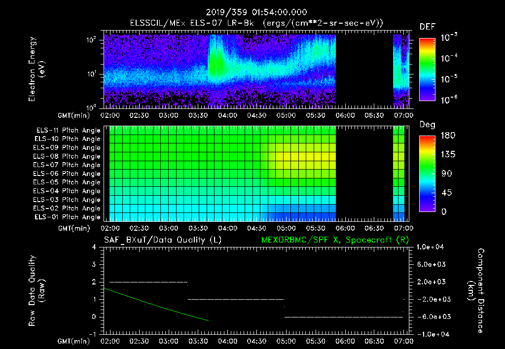Select the ELS-09 Pitch Angle row label
Viewport: 505px width, 349px height.
(x=67, y=148)
